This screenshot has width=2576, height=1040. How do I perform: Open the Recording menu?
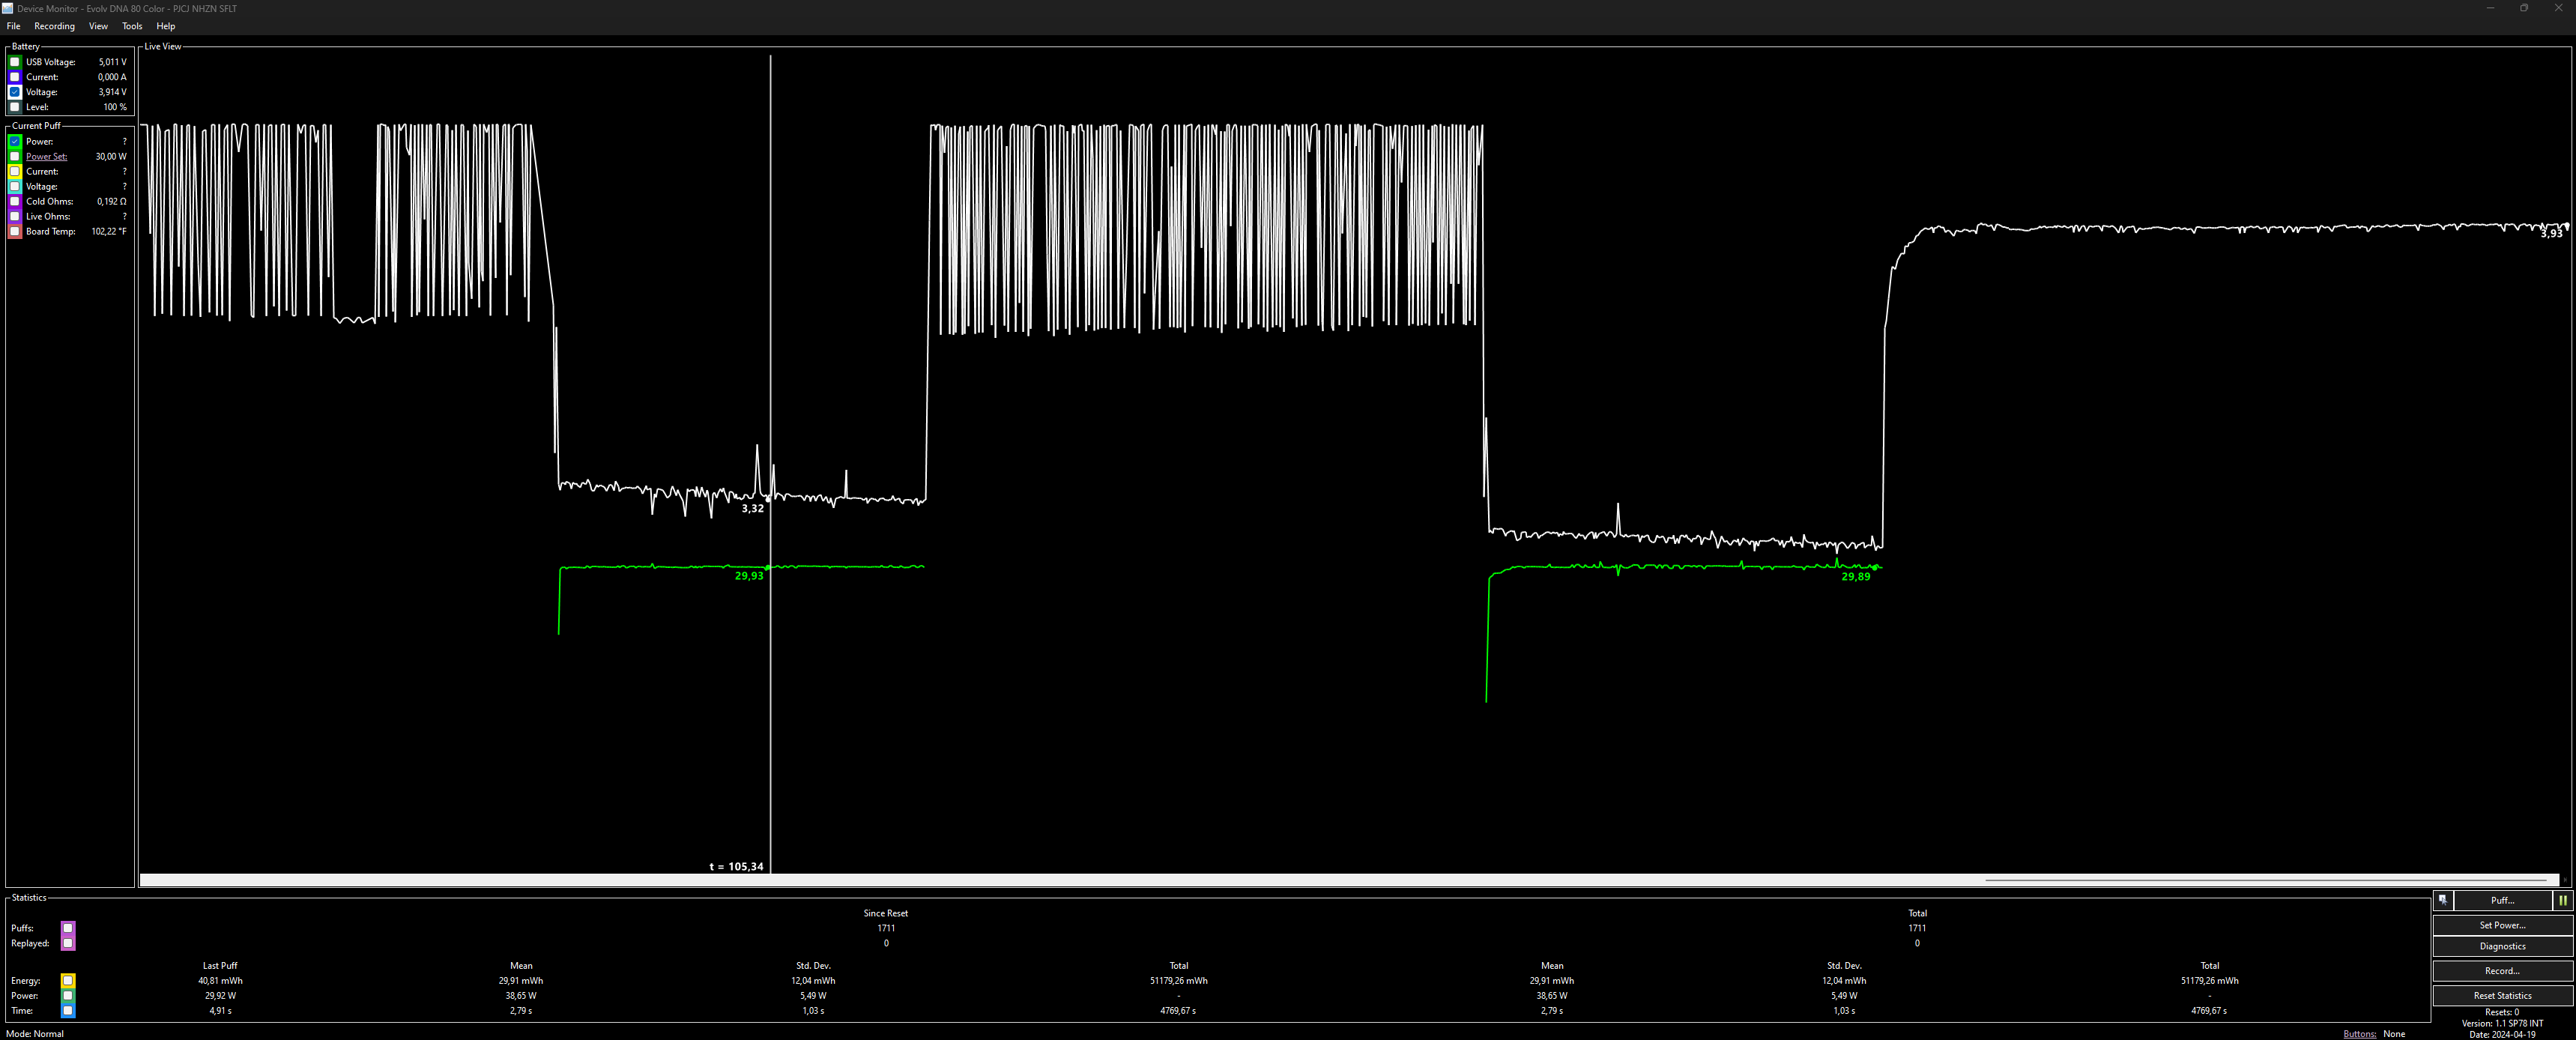[x=54, y=26]
